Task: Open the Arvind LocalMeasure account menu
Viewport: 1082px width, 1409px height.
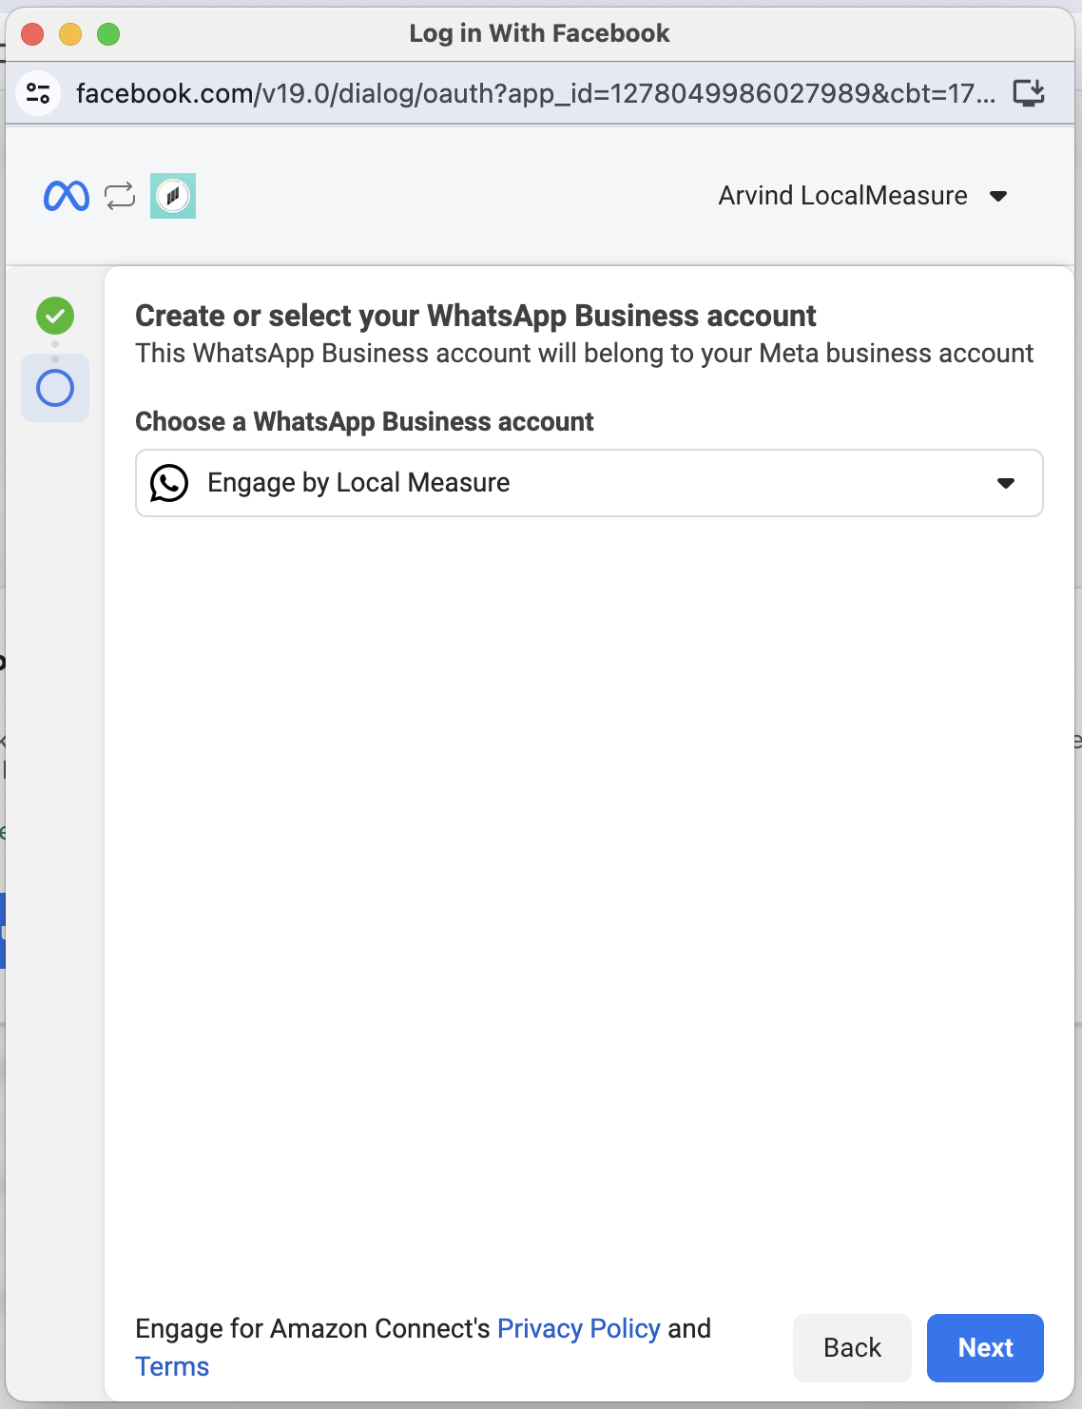Action: pyautogui.click(x=842, y=196)
